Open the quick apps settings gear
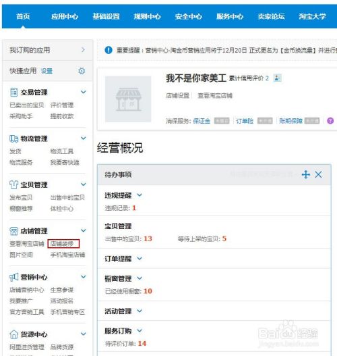This screenshot has width=337, height=356. click(82, 71)
